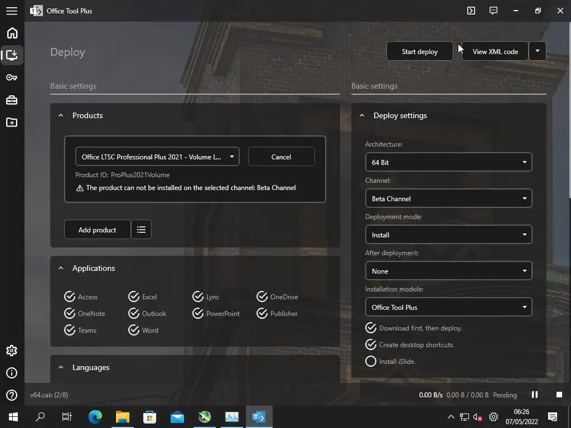Open Task View on taskbar
Image resolution: width=571 pixels, height=428 pixels.
tap(67, 417)
